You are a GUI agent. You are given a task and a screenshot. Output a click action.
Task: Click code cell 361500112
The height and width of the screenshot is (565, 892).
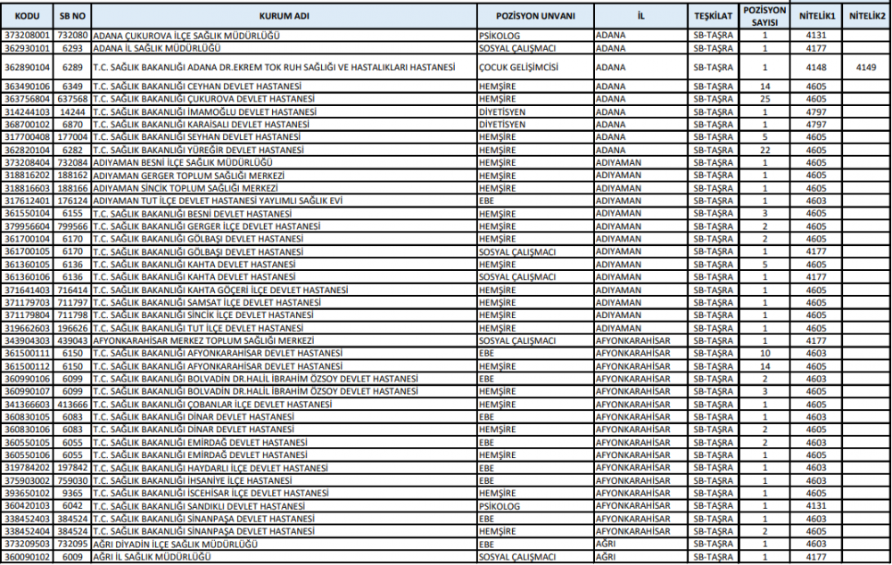tap(28, 366)
